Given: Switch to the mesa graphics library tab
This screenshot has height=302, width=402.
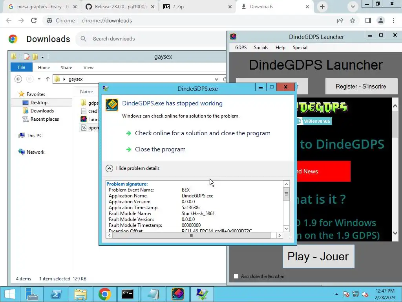Looking at the screenshot, I should click(42, 7).
